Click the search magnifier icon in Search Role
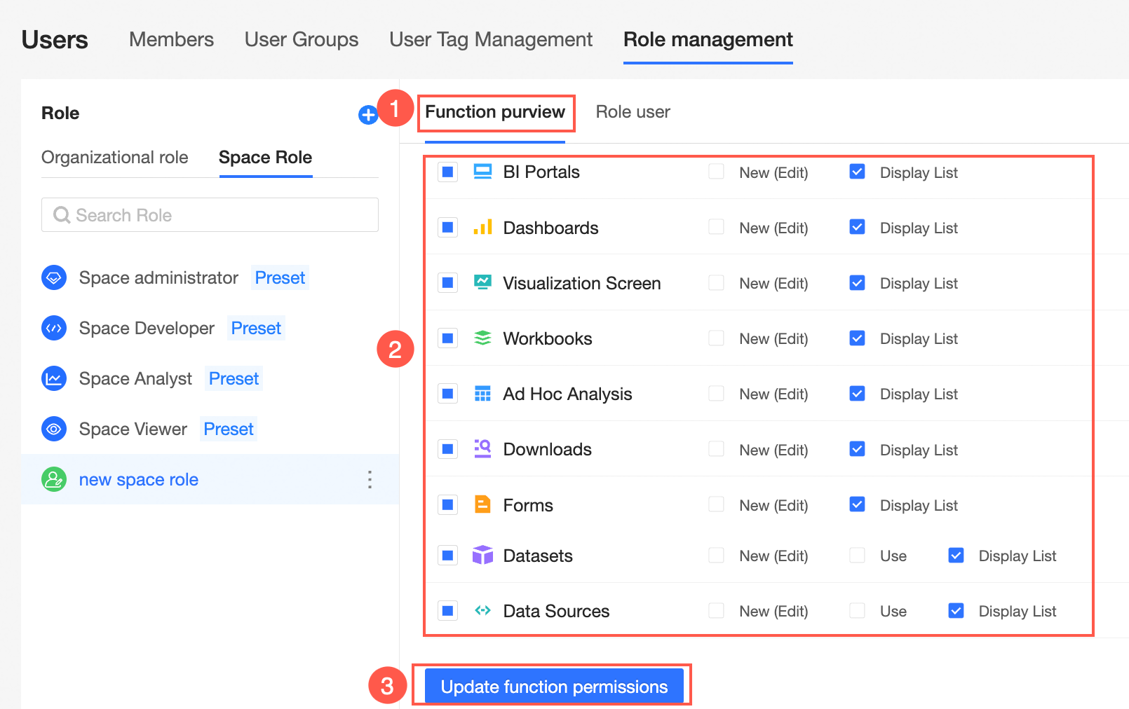Screen dimensions: 1129x709 point(62,215)
